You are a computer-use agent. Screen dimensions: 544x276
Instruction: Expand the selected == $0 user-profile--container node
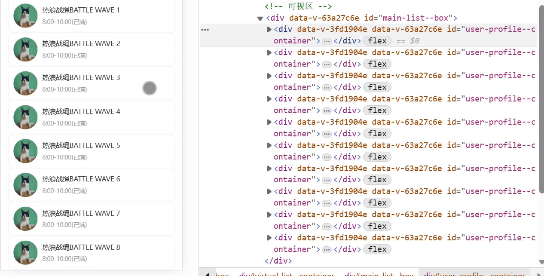pyautogui.click(x=269, y=29)
